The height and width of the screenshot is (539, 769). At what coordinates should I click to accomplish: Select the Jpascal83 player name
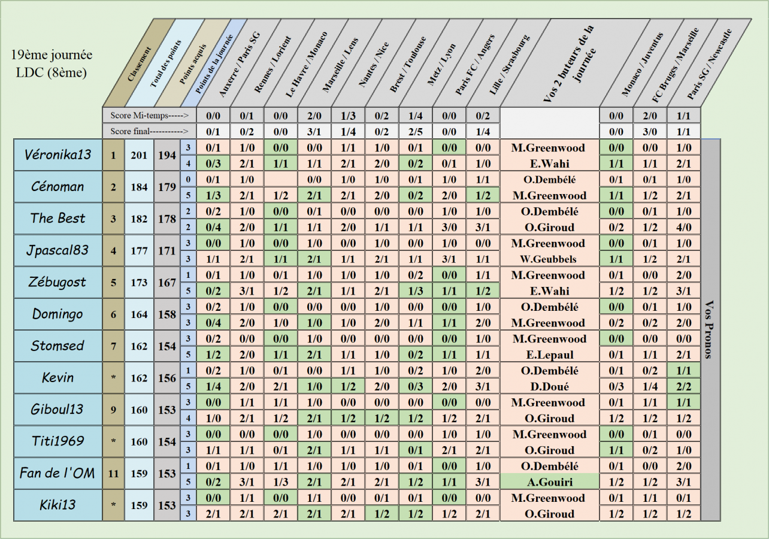click(x=57, y=250)
